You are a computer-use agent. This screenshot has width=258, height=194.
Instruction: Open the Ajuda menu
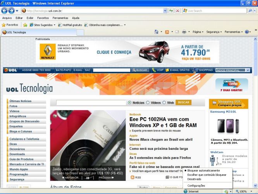(76, 18)
